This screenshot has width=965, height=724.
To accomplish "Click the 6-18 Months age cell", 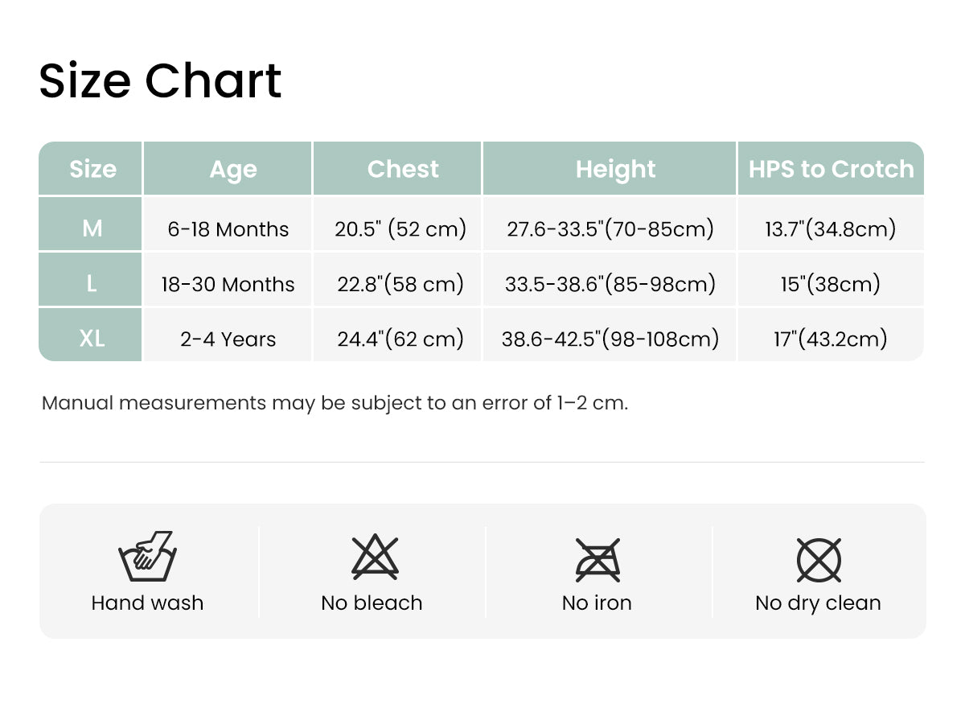I will pyautogui.click(x=228, y=229).
